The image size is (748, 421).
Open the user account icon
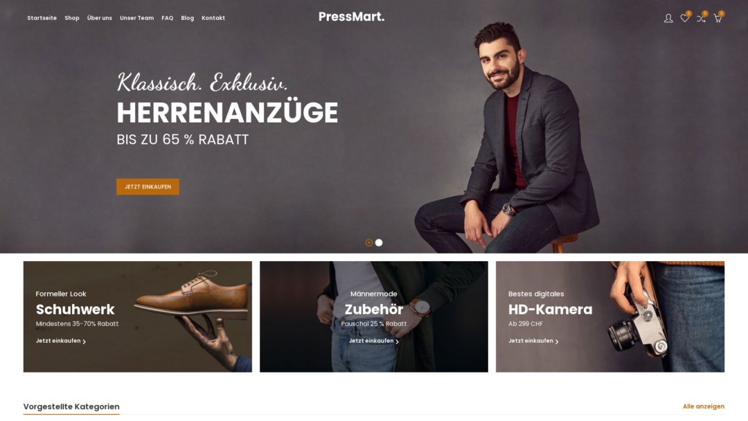(x=668, y=18)
